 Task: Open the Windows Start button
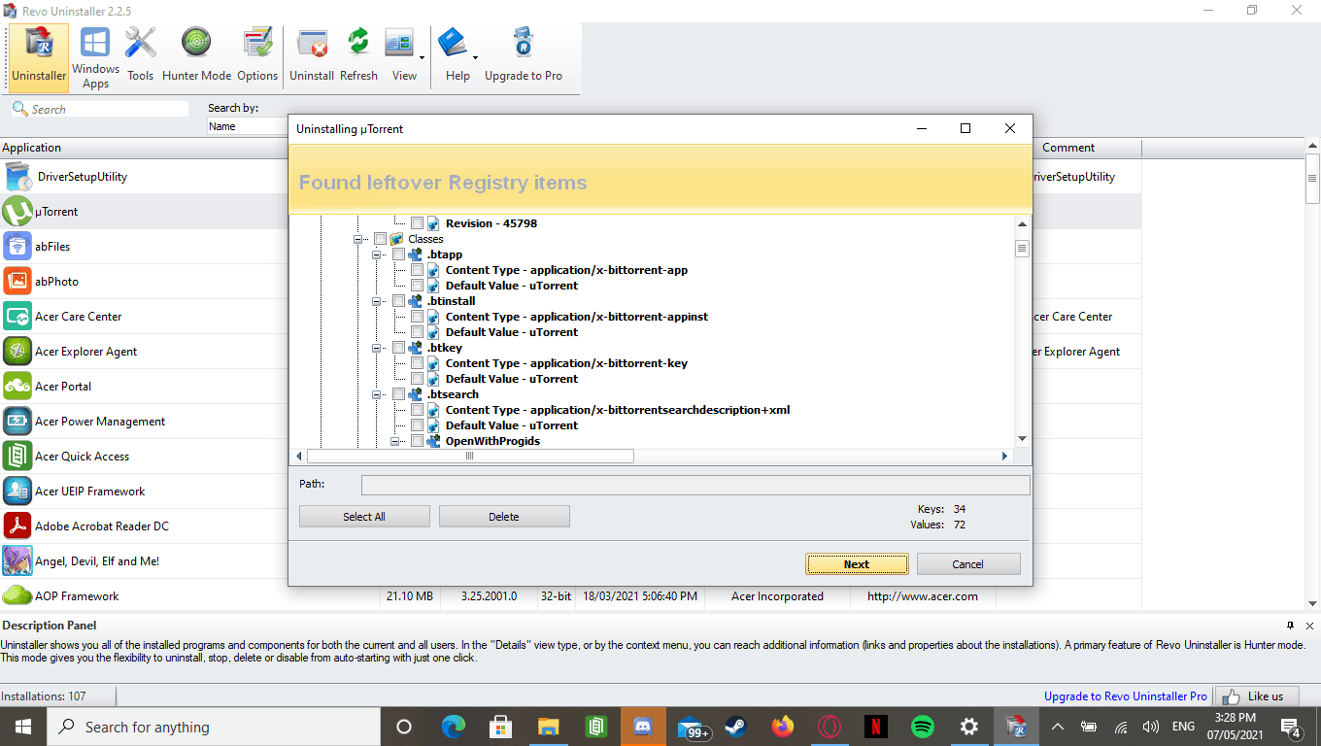click(23, 727)
